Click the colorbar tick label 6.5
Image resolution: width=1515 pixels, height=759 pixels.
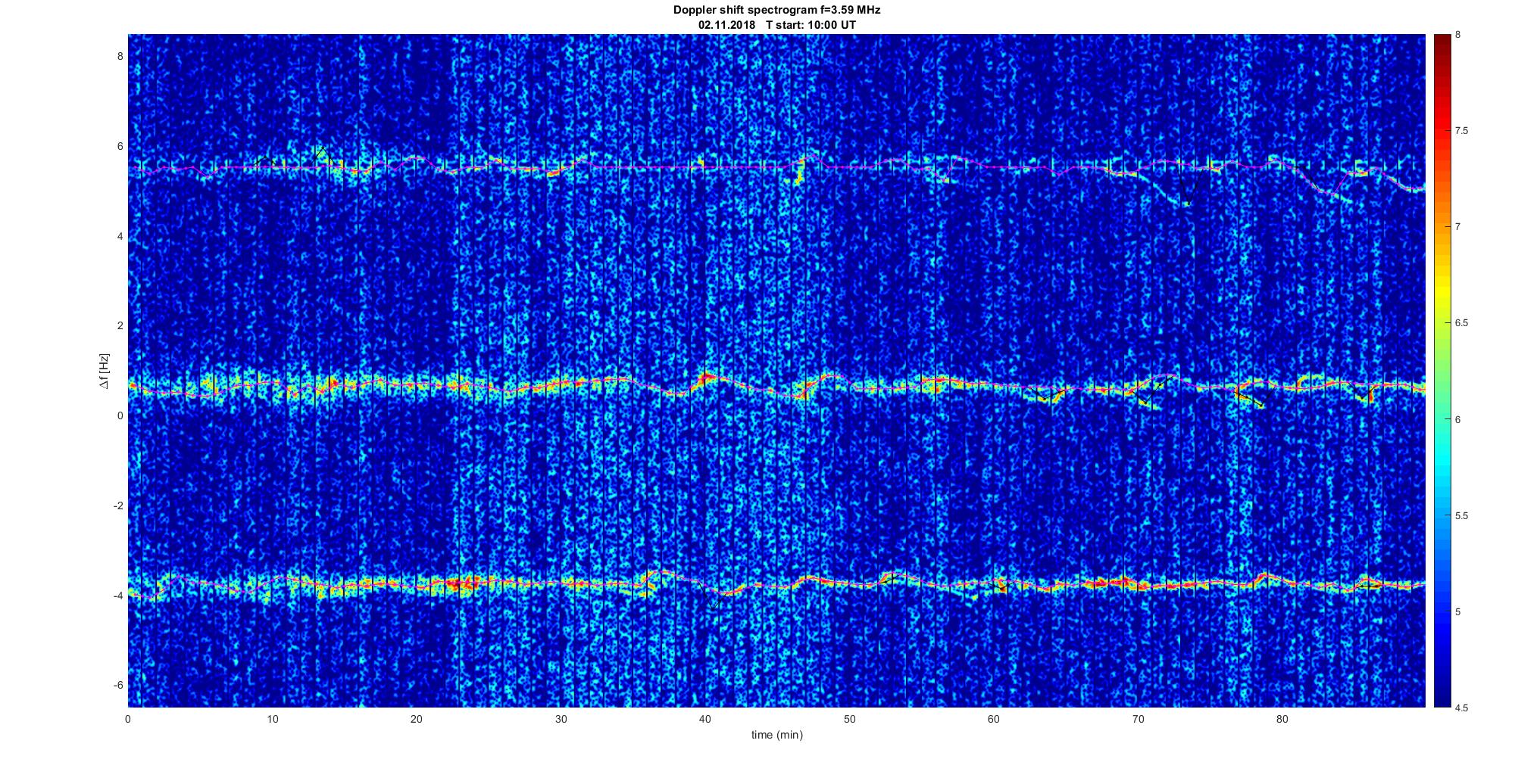[1462, 323]
